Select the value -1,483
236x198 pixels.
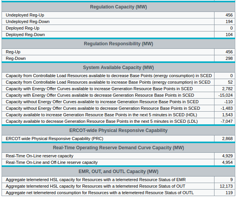coord(227,109)
